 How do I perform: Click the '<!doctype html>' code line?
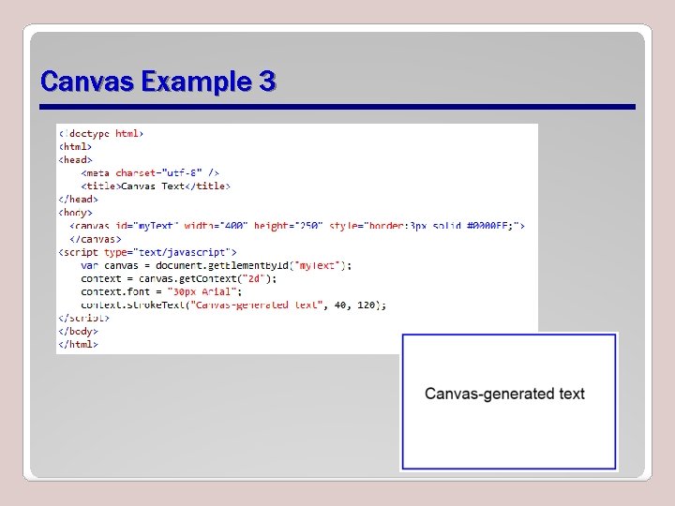click(x=101, y=133)
